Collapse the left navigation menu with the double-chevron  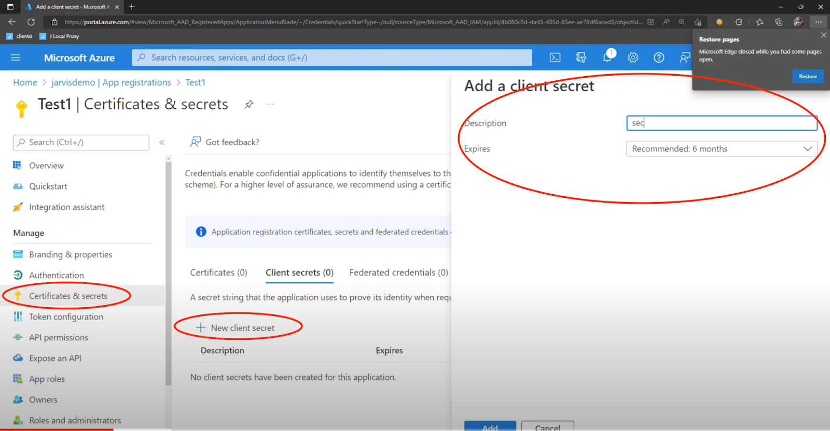(162, 142)
